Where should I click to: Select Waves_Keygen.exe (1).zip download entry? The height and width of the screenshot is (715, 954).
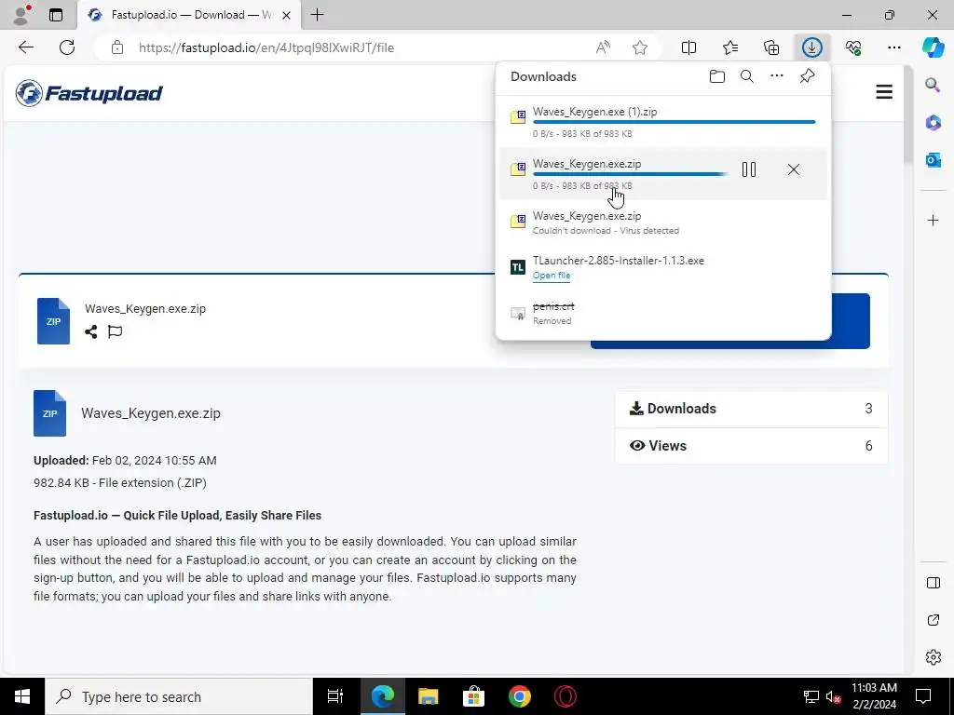[663, 122]
